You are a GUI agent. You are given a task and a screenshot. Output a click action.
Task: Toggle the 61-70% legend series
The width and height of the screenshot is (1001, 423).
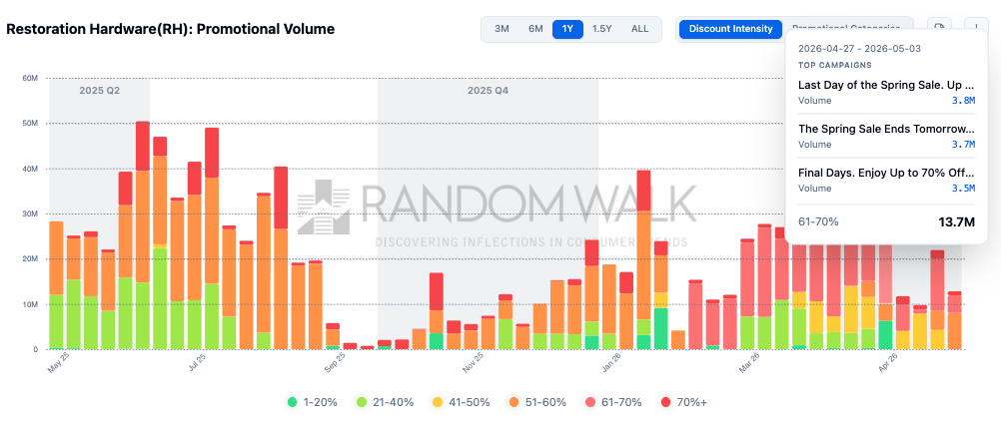[x=612, y=402]
